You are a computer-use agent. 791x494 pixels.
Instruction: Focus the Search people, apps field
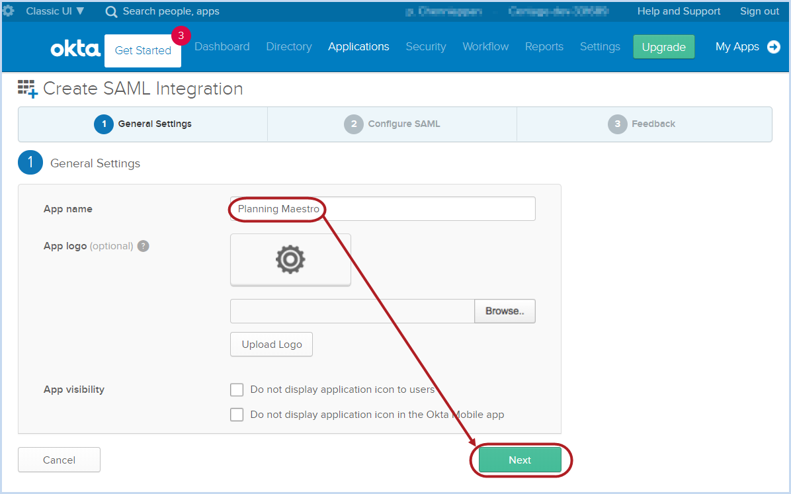pos(171,11)
